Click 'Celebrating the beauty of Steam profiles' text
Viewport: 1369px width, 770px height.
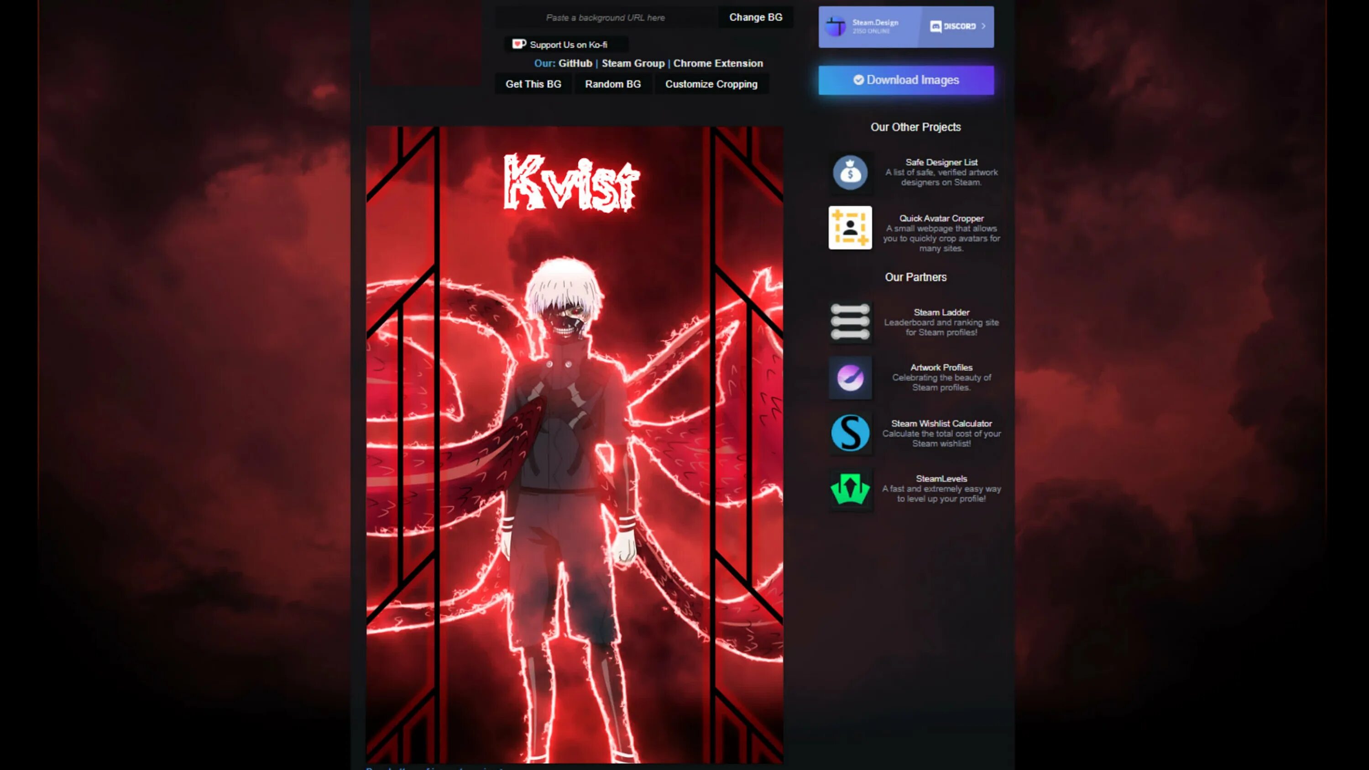point(941,383)
